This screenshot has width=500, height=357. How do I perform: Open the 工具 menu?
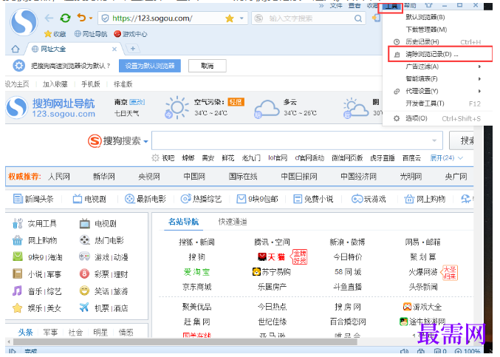pyautogui.click(x=391, y=6)
